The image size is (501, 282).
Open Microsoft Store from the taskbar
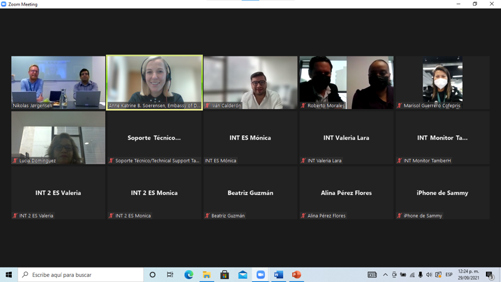coord(224,274)
